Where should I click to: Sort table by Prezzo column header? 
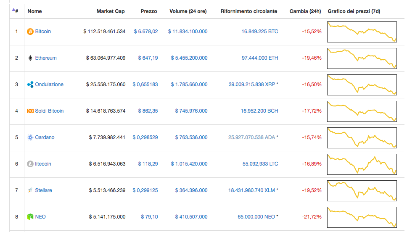click(x=149, y=11)
